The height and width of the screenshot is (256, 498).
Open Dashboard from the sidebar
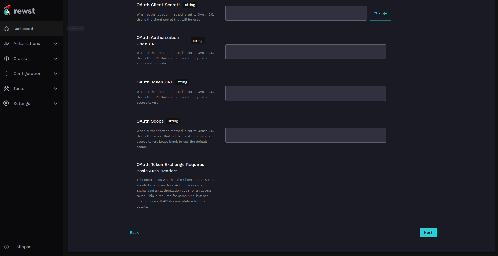(x=23, y=29)
